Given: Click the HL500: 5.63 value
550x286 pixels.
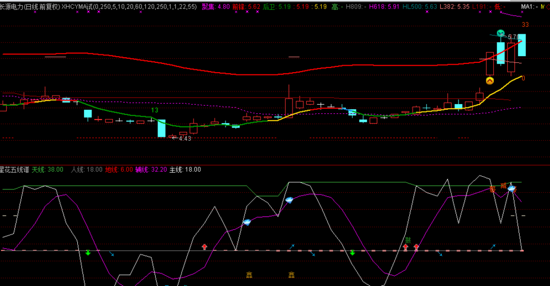Looking at the screenshot, I should (x=420, y=7).
